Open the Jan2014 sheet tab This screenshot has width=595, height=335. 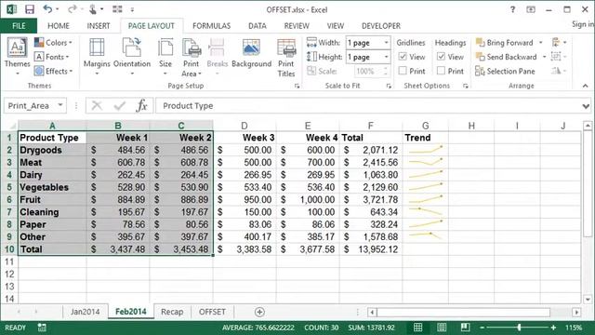(85, 312)
